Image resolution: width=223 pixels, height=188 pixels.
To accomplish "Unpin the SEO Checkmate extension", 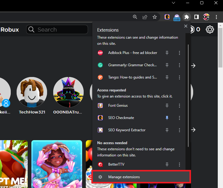I will click(167, 118).
